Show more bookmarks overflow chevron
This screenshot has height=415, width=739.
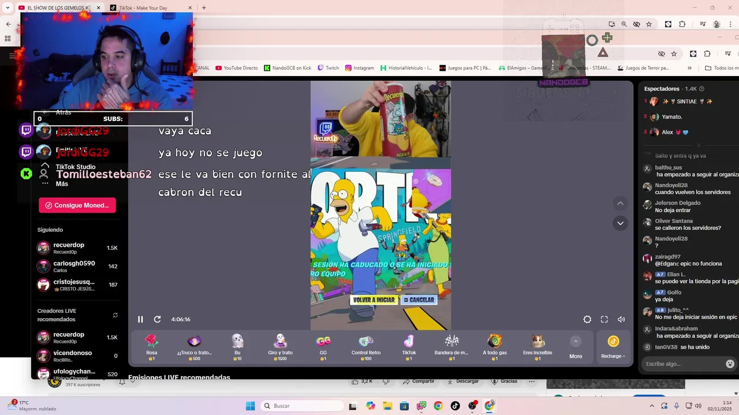(689, 68)
